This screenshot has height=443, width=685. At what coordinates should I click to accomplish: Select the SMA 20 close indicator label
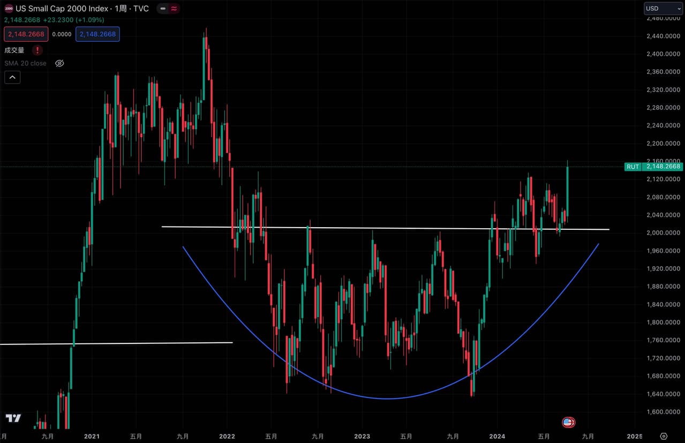[25, 63]
